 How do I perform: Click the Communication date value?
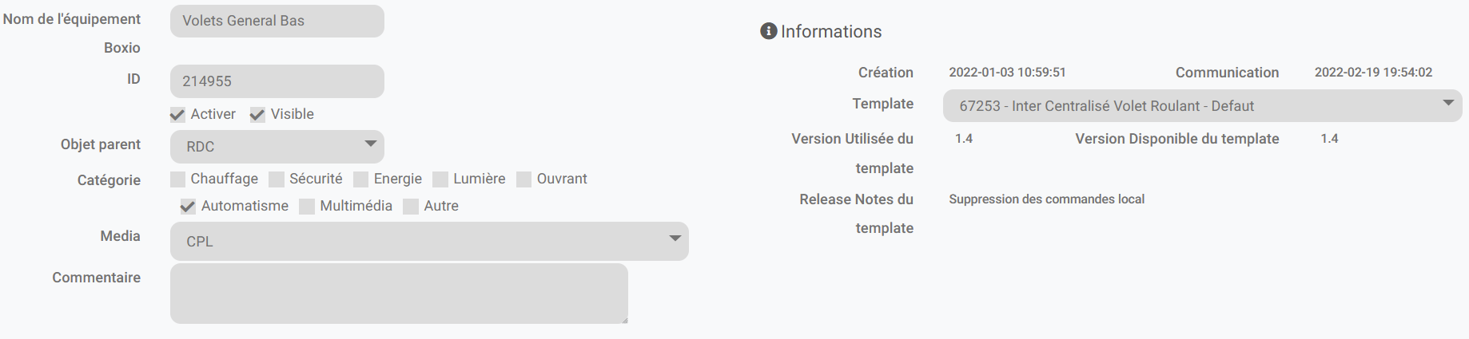(1373, 73)
